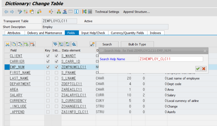This screenshot has width=217, height=126.
Task: Select the EMP_NUM row selector
Action: click(7, 67)
